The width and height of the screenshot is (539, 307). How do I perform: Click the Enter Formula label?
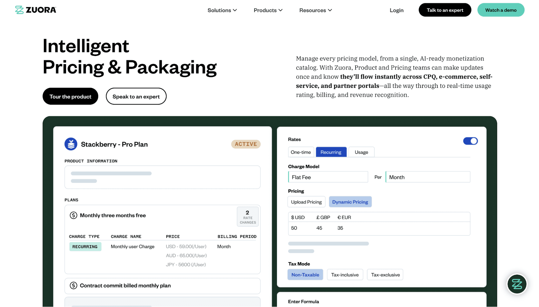303,302
